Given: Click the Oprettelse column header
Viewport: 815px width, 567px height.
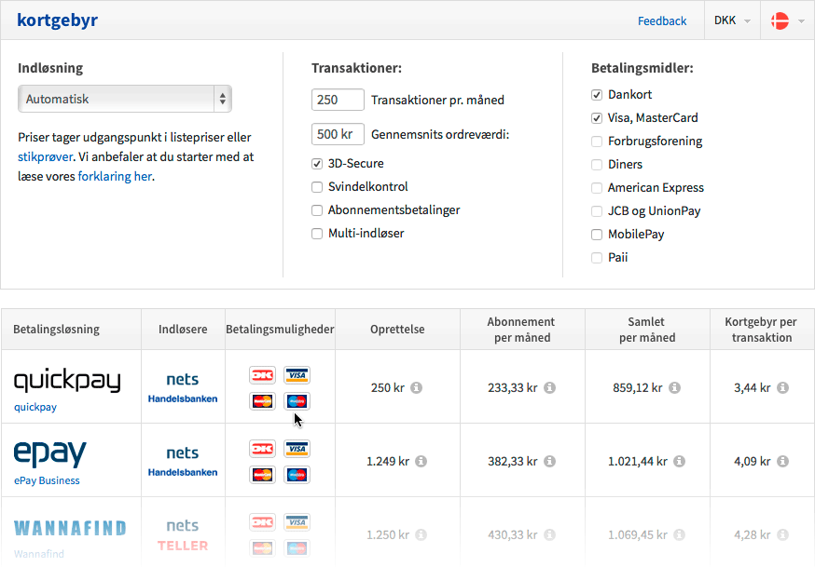Looking at the screenshot, I should coord(397,330).
